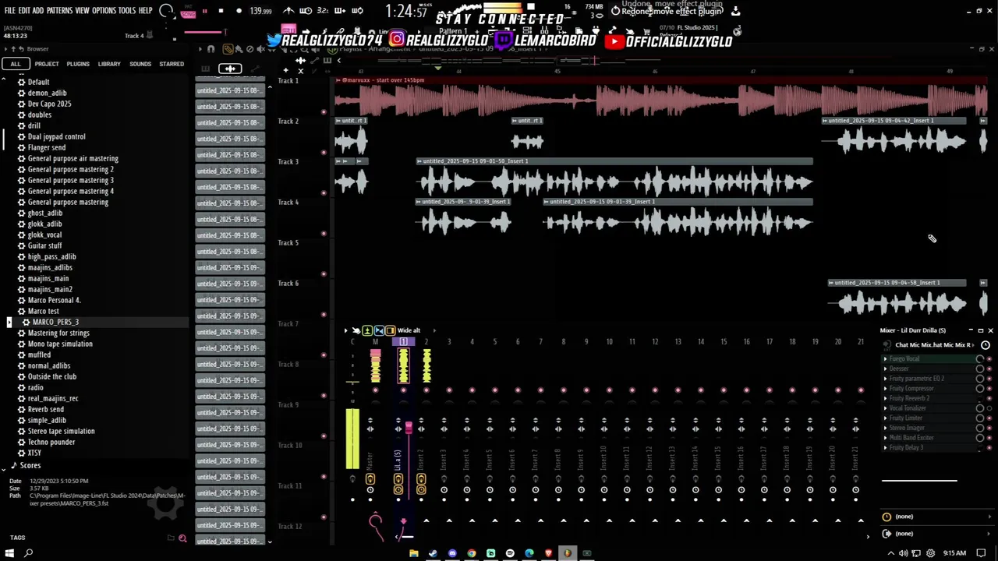Open the FILE menu
Screen dimensions: 998x561
(x=10, y=10)
